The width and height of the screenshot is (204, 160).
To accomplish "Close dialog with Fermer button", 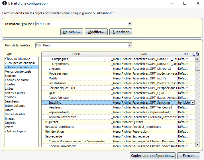I will [188, 156].
